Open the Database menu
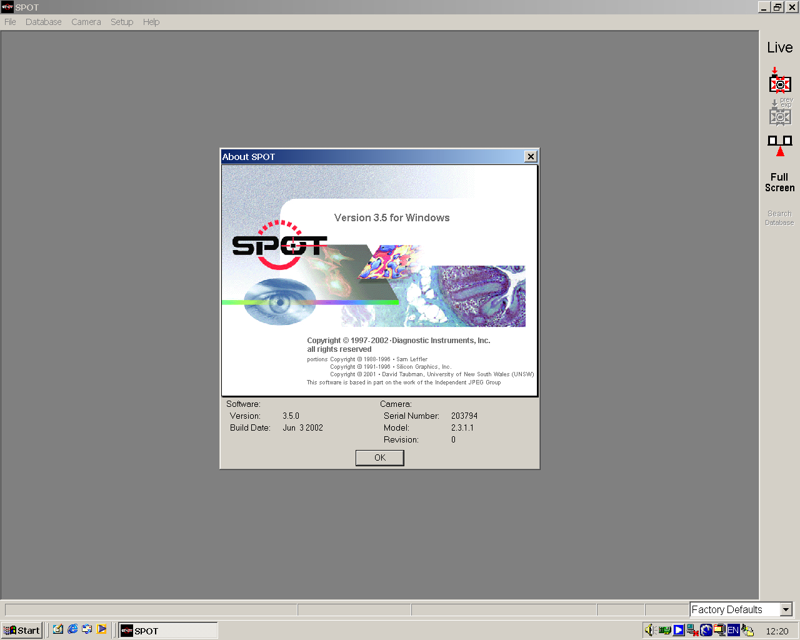The width and height of the screenshot is (800, 640). pyautogui.click(x=44, y=22)
